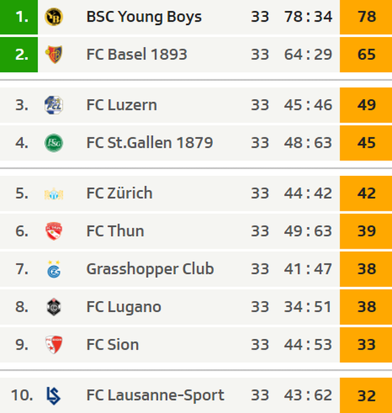Click the Grasshopper Club blue logo
Image resolution: width=392 pixels, height=413 pixels.
(54, 269)
